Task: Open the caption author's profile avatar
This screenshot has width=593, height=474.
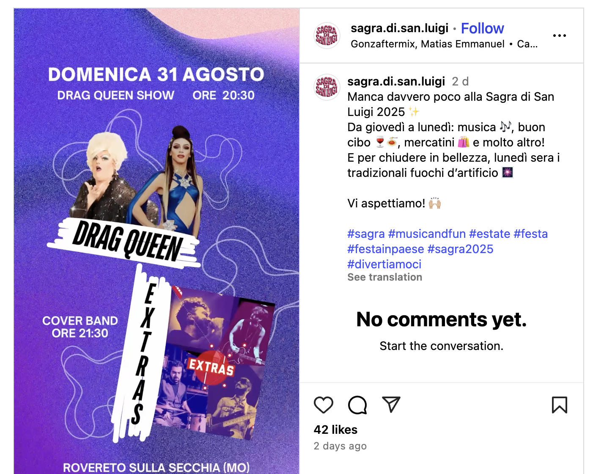Action: [327, 87]
